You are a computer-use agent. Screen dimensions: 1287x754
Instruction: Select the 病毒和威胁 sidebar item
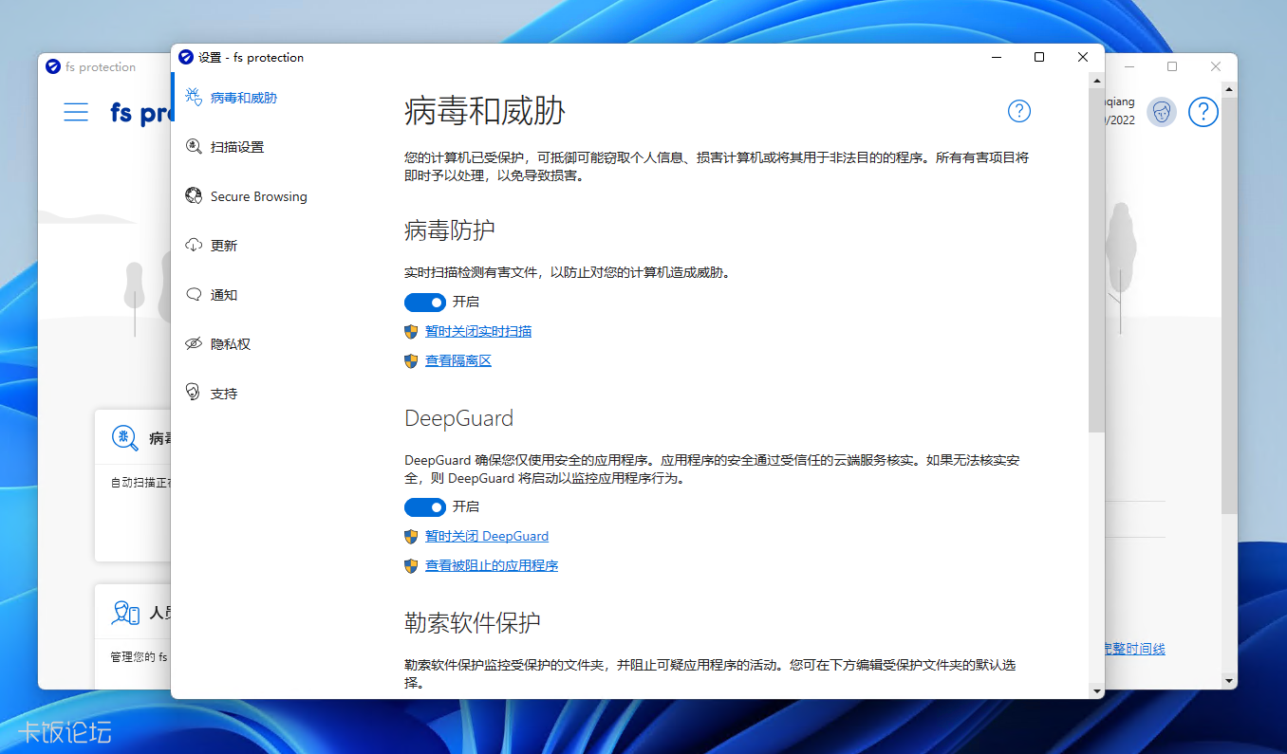[x=240, y=97]
